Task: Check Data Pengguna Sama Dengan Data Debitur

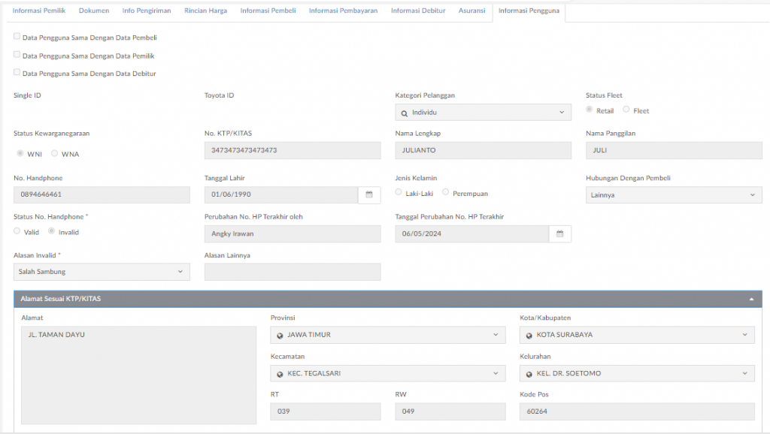Action: point(17,72)
